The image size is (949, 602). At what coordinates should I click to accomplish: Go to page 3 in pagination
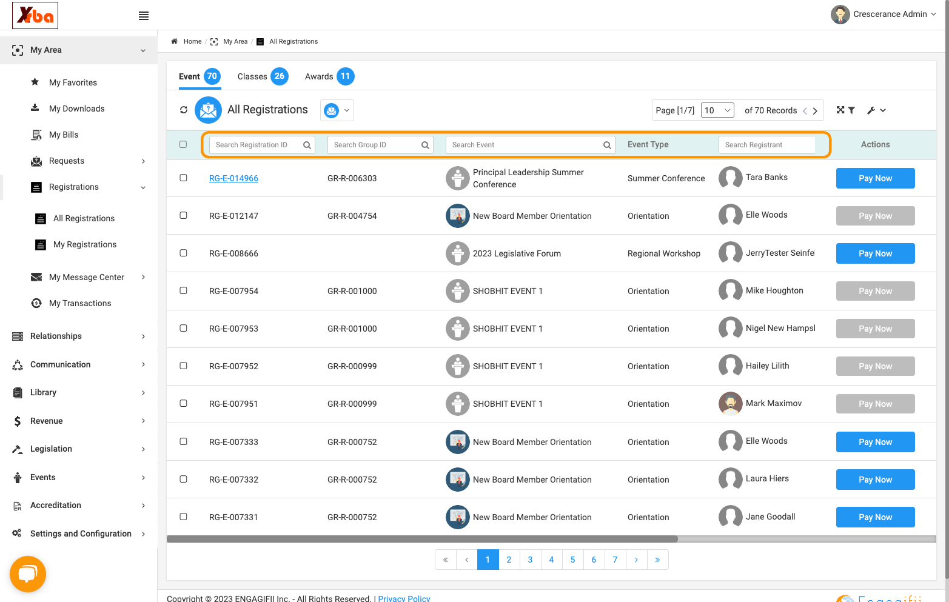530,560
